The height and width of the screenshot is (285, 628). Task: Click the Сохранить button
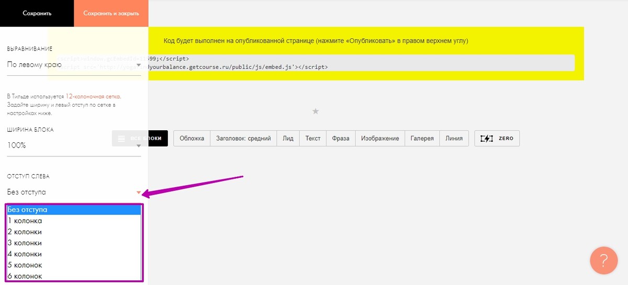coord(37,13)
